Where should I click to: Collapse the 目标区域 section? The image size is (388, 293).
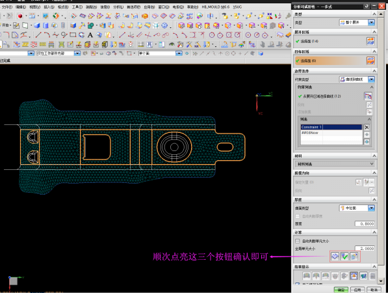[x=374, y=51]
